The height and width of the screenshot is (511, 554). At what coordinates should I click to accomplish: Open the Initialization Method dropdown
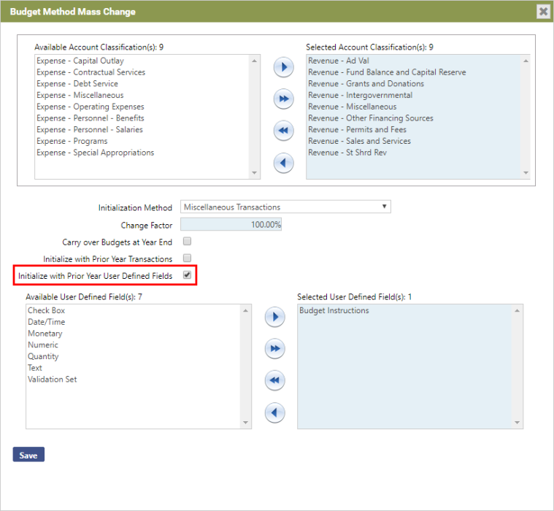pos(285,207)
